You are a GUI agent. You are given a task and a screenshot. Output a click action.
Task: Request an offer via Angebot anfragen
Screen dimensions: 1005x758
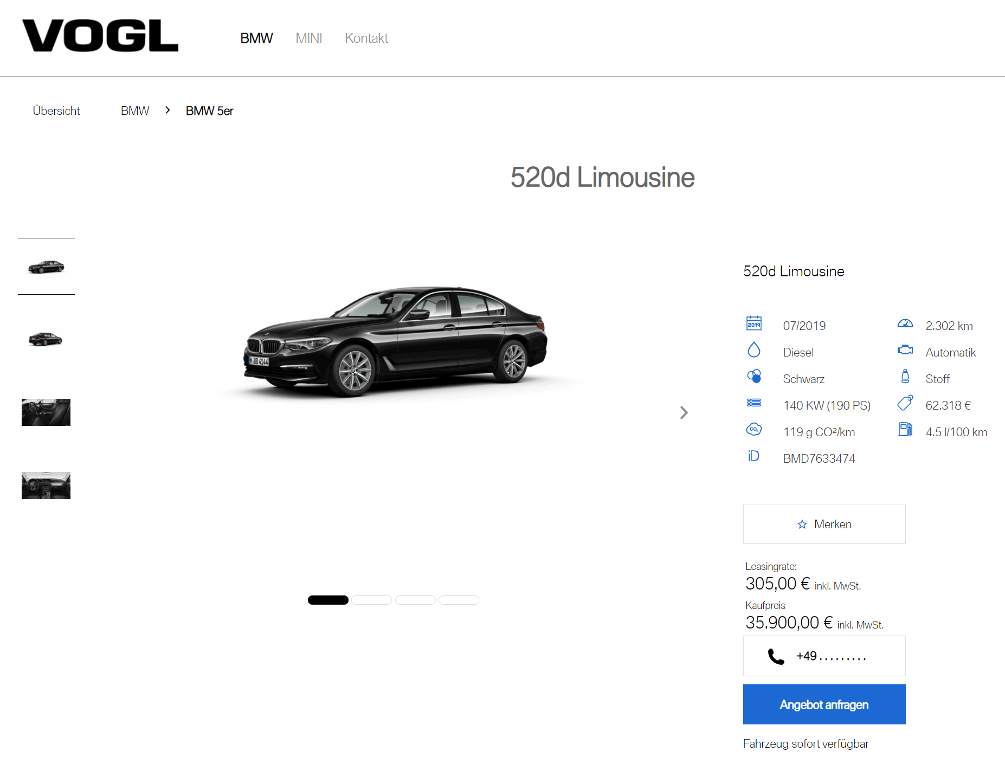pos(824,704)
